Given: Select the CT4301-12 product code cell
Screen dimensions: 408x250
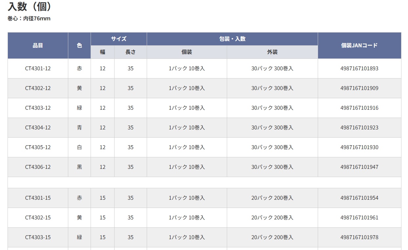Looking at the screenshot, I should 38,69.
